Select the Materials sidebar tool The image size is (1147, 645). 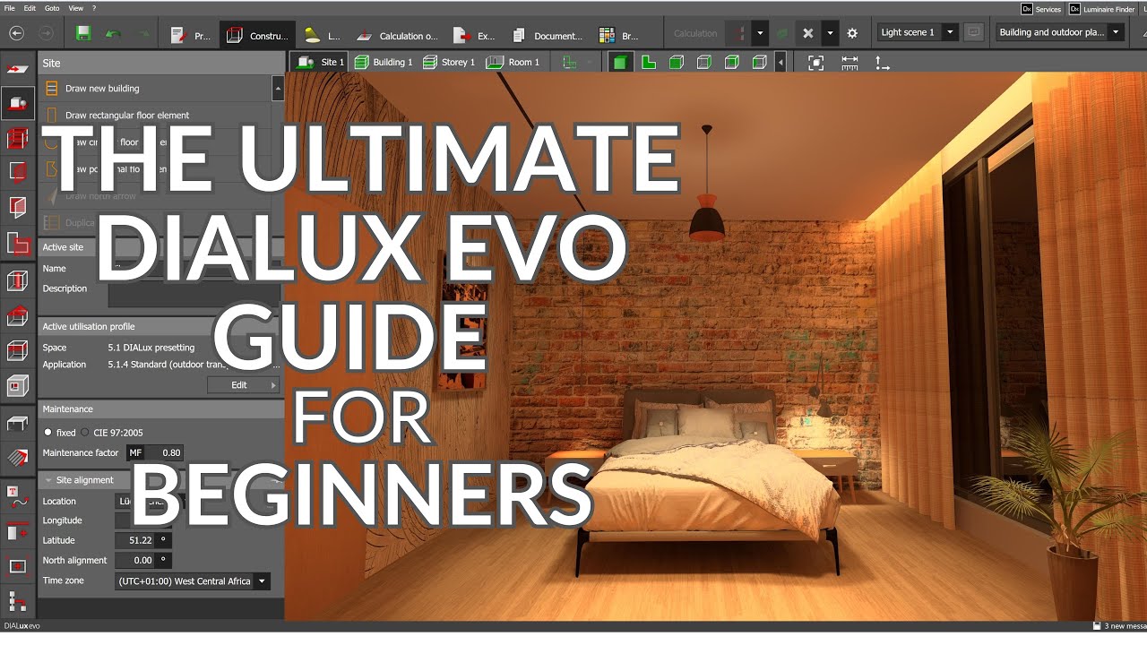[18, 458]
